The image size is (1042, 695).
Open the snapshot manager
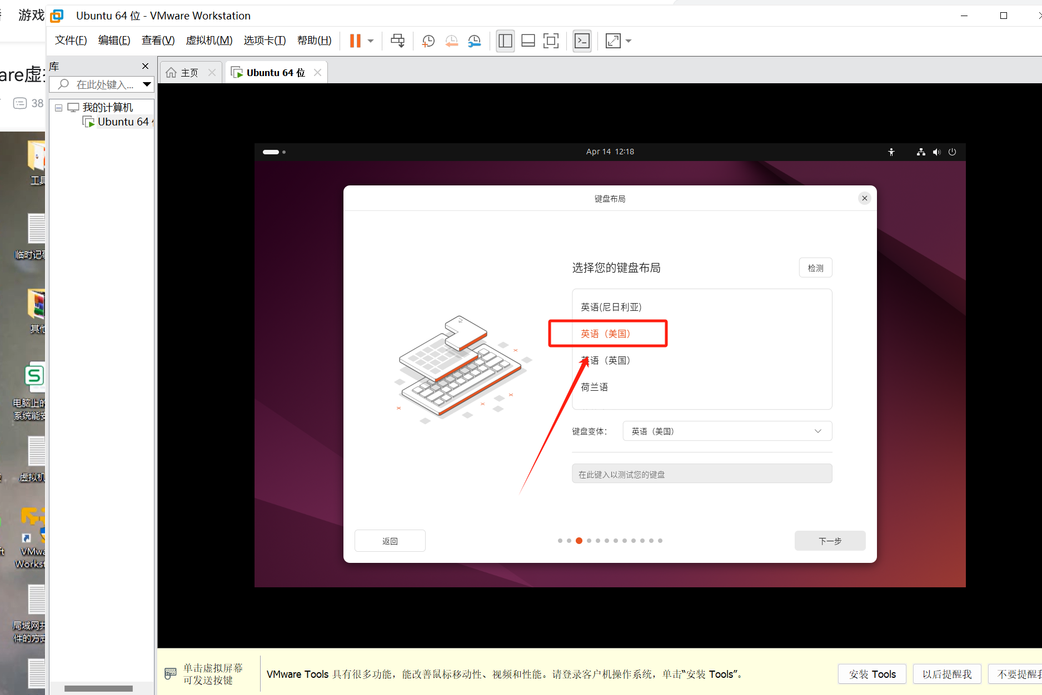(475, 41)
